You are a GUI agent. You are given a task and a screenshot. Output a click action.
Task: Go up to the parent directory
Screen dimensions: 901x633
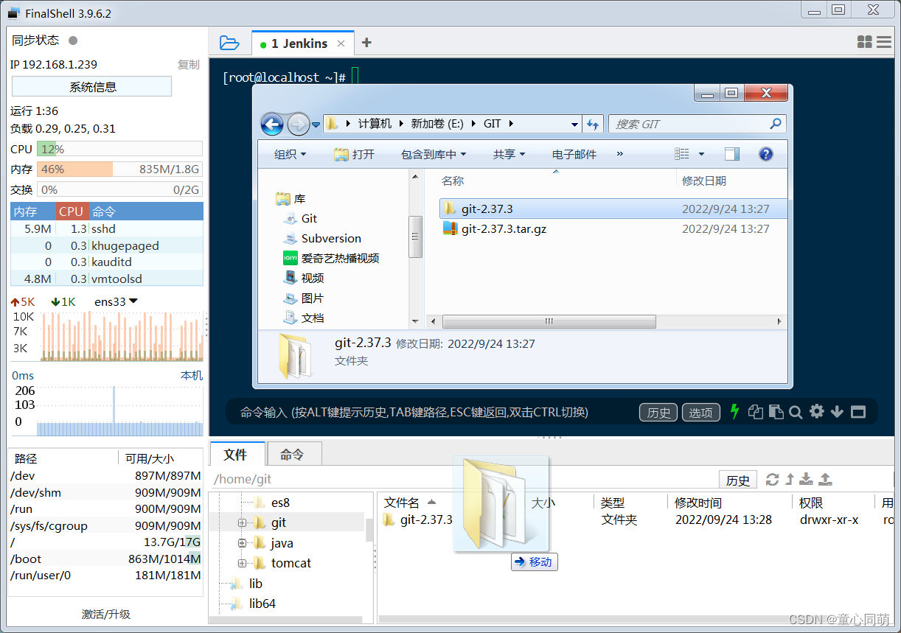tap(790, 480)
